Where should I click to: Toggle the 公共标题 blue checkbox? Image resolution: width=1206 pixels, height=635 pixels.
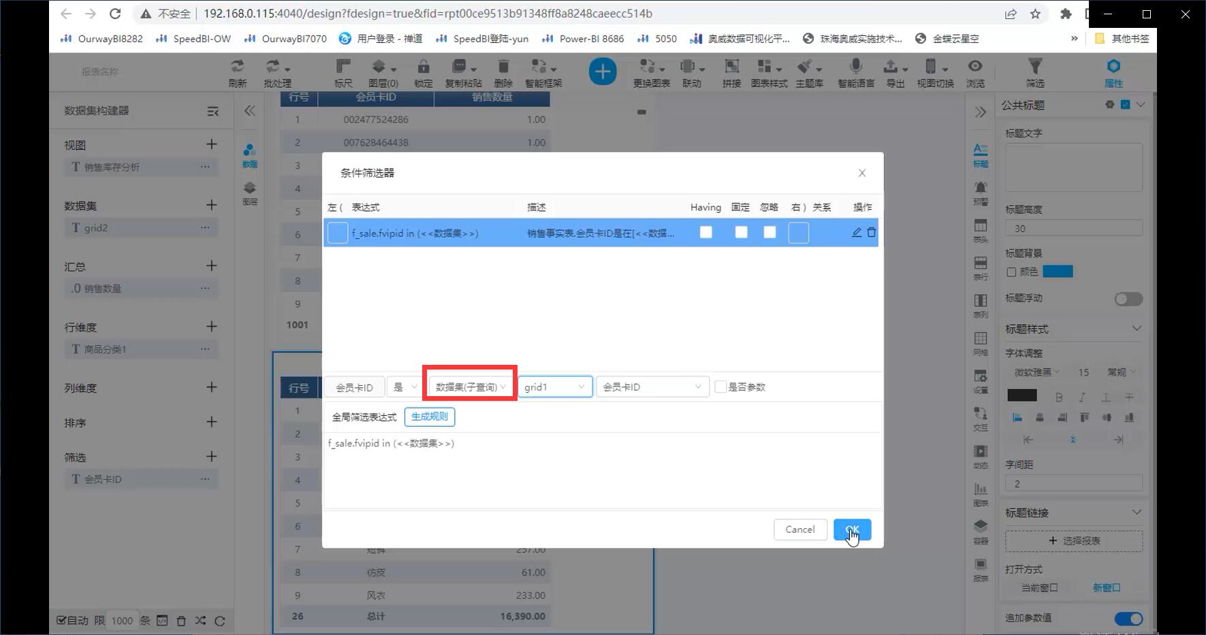(x=1125, y=105)
